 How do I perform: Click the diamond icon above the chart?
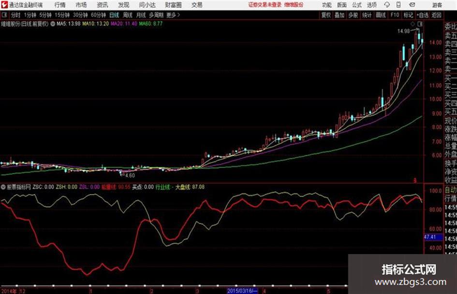413,24
